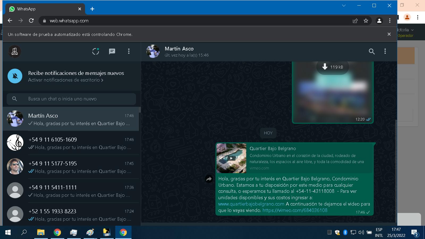Image resolution: width=425 pixels, height=239 pixels.
Task: Click treble clef avatar of 6105-1609 contact
Action: tap(15, 143)
